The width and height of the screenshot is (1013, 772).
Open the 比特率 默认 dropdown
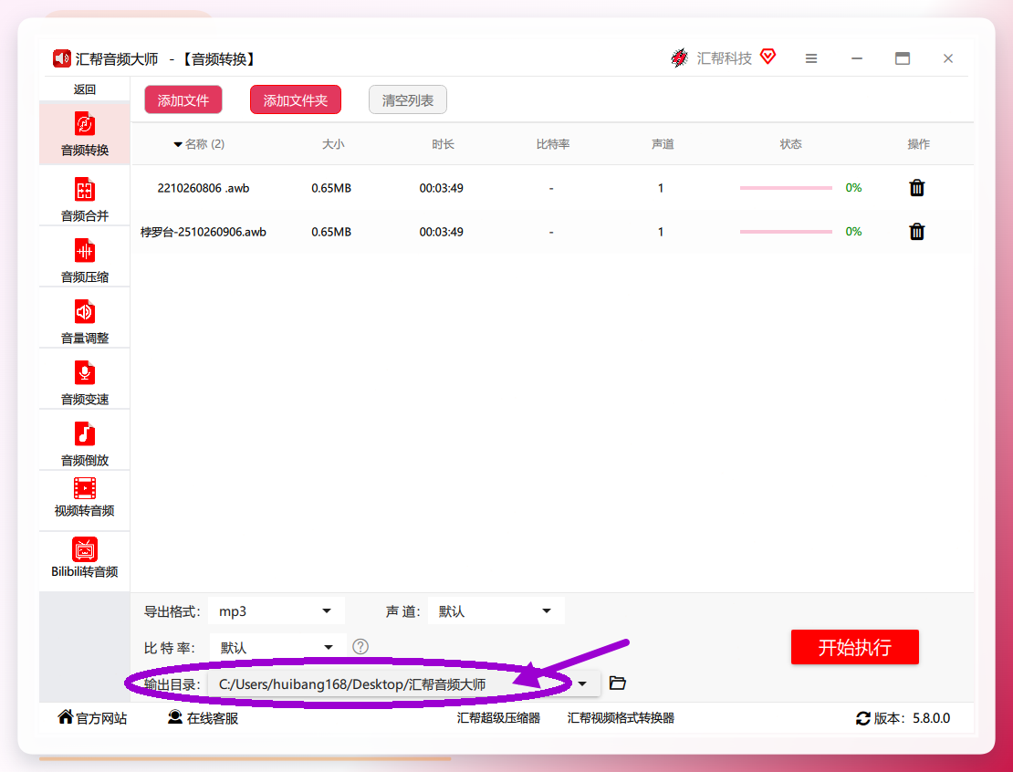277,647
